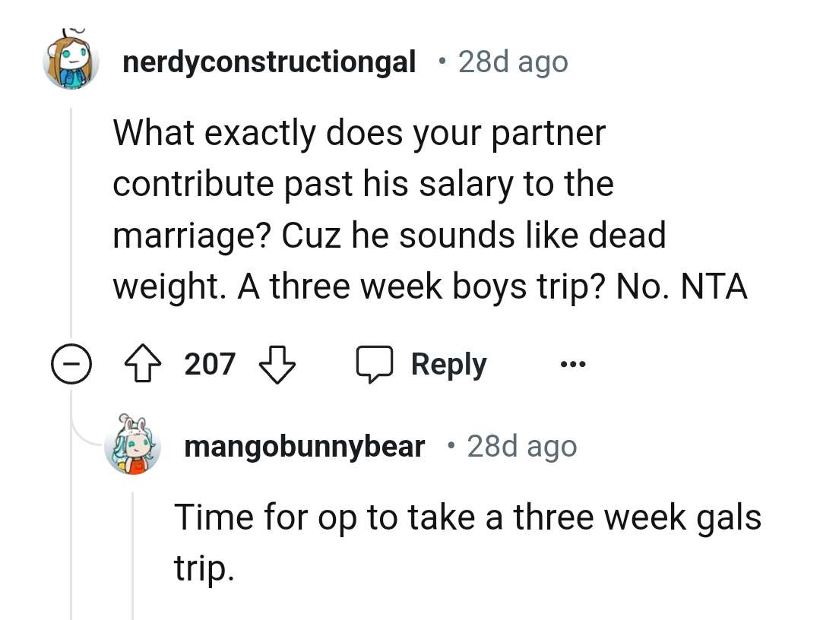Click nerdyconstructiongal's profile avatar
The height and width of the screenshot is (620, 820).
71,61
